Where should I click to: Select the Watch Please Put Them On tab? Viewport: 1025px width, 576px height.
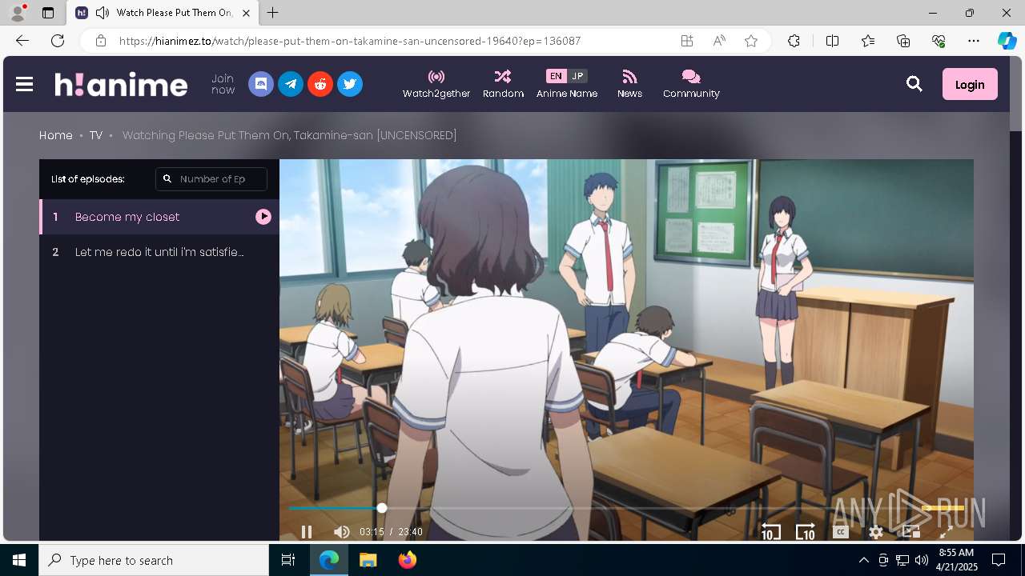coord(163,13)
